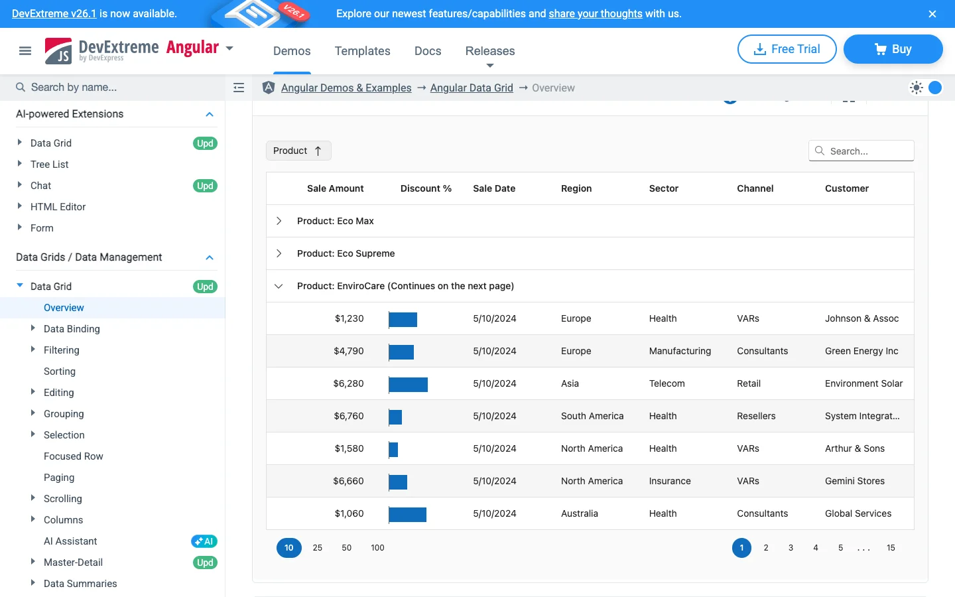
Task: Click the Buy button
Action: [x=893, y=49]
